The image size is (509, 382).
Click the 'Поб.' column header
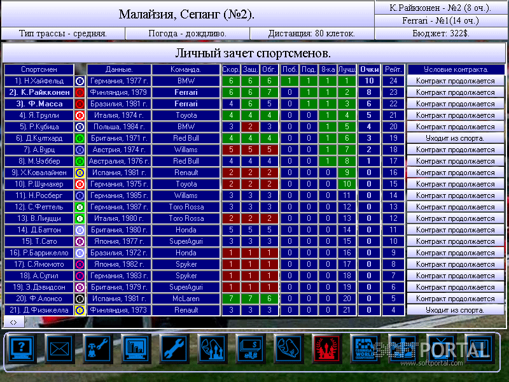289,69
